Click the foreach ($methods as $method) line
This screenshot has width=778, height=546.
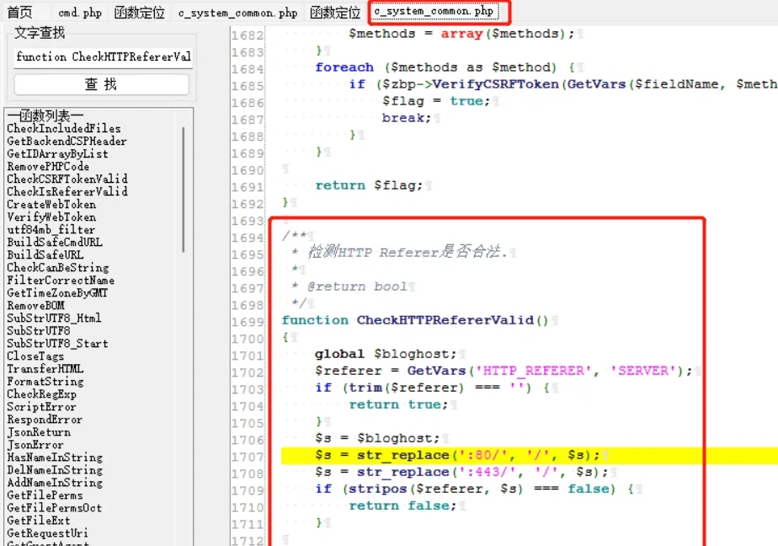coord(445,67)
